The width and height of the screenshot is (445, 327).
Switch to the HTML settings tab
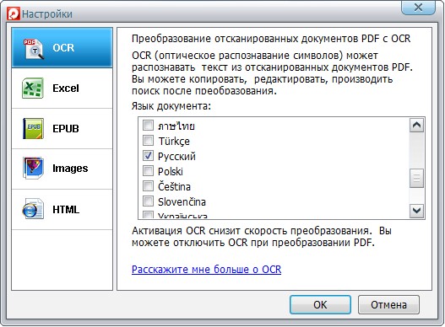(62, 209)
